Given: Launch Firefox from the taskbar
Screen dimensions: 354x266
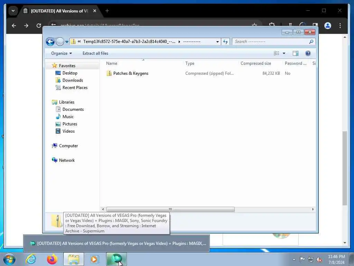Looking at the screenshot, I should click(x=52, y=259).
